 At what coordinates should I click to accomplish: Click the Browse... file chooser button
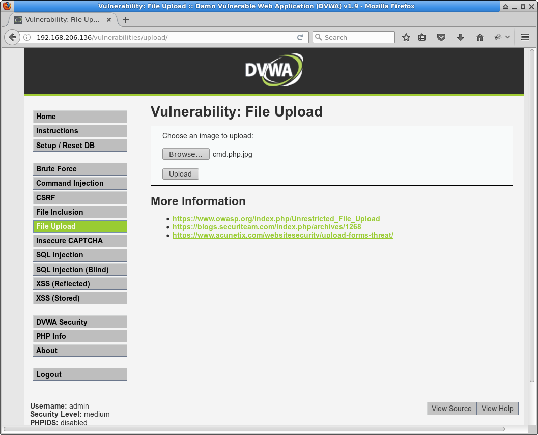tap(186, 154)
